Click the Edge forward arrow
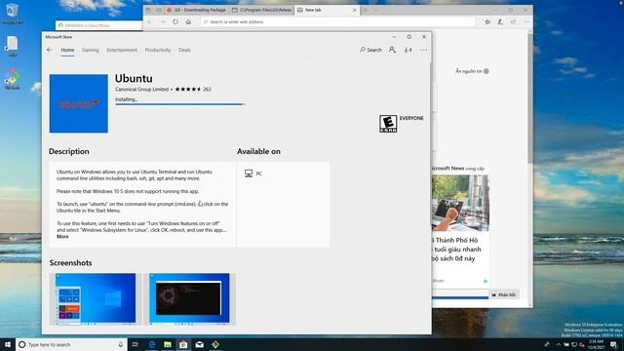Image resolution: width=624 pixels, height=351 pixels. [x=163, y=21]
